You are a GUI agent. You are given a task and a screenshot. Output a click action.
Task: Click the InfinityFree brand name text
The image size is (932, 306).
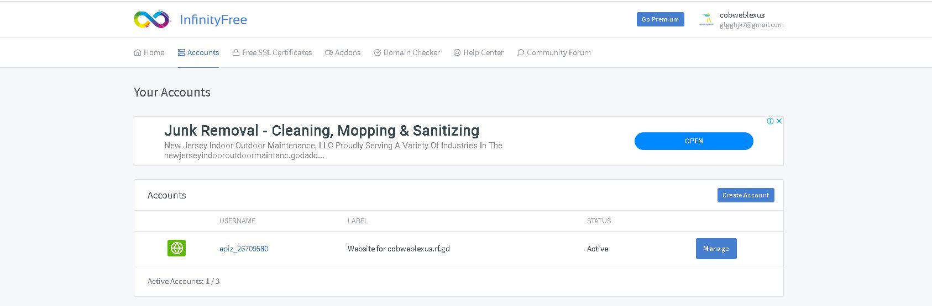(213, 20)
